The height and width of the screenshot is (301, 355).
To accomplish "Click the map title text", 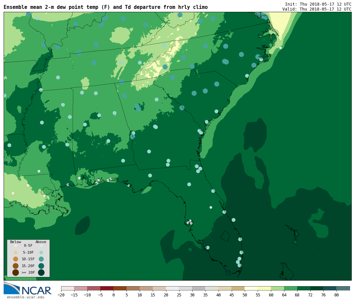I will pyautogui.click(x=106, y=7).
